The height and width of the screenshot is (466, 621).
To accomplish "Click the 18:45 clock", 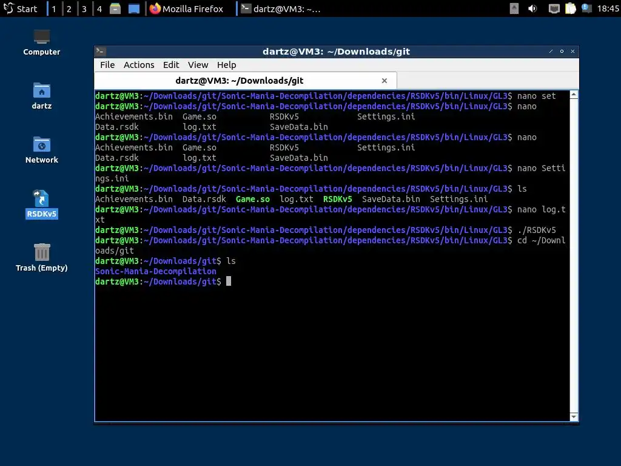I will coord(608,8).
